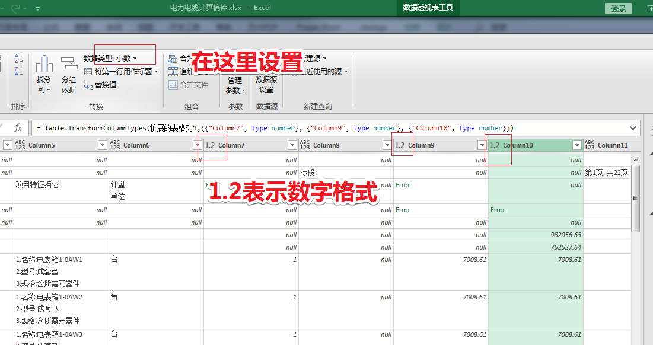The height and width of the screenshot is (345, 653).
Task: Open the filter dropdown of Column8
Action: 387,145
